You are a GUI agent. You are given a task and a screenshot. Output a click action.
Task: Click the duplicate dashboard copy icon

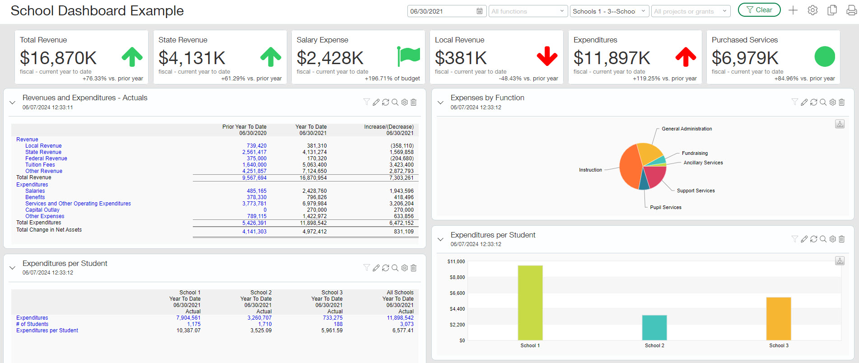(832, 10)
